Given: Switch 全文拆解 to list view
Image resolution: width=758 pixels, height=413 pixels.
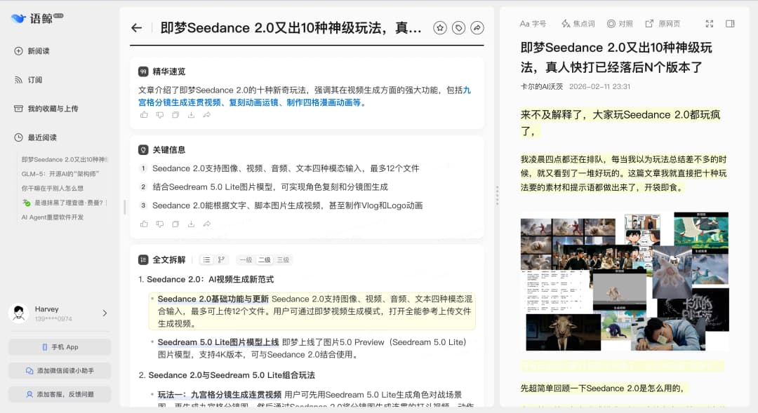Looking at the screenshot, I should (206, 260).
